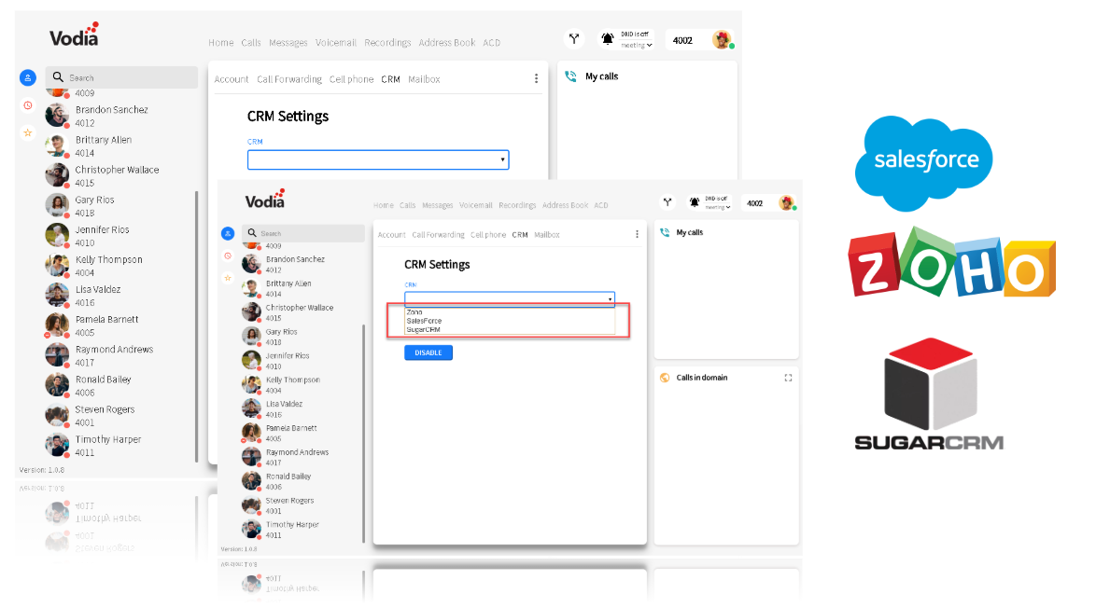1110x608 pixels.
Task: Open Home in the back window menu
Action: point(221,42)
